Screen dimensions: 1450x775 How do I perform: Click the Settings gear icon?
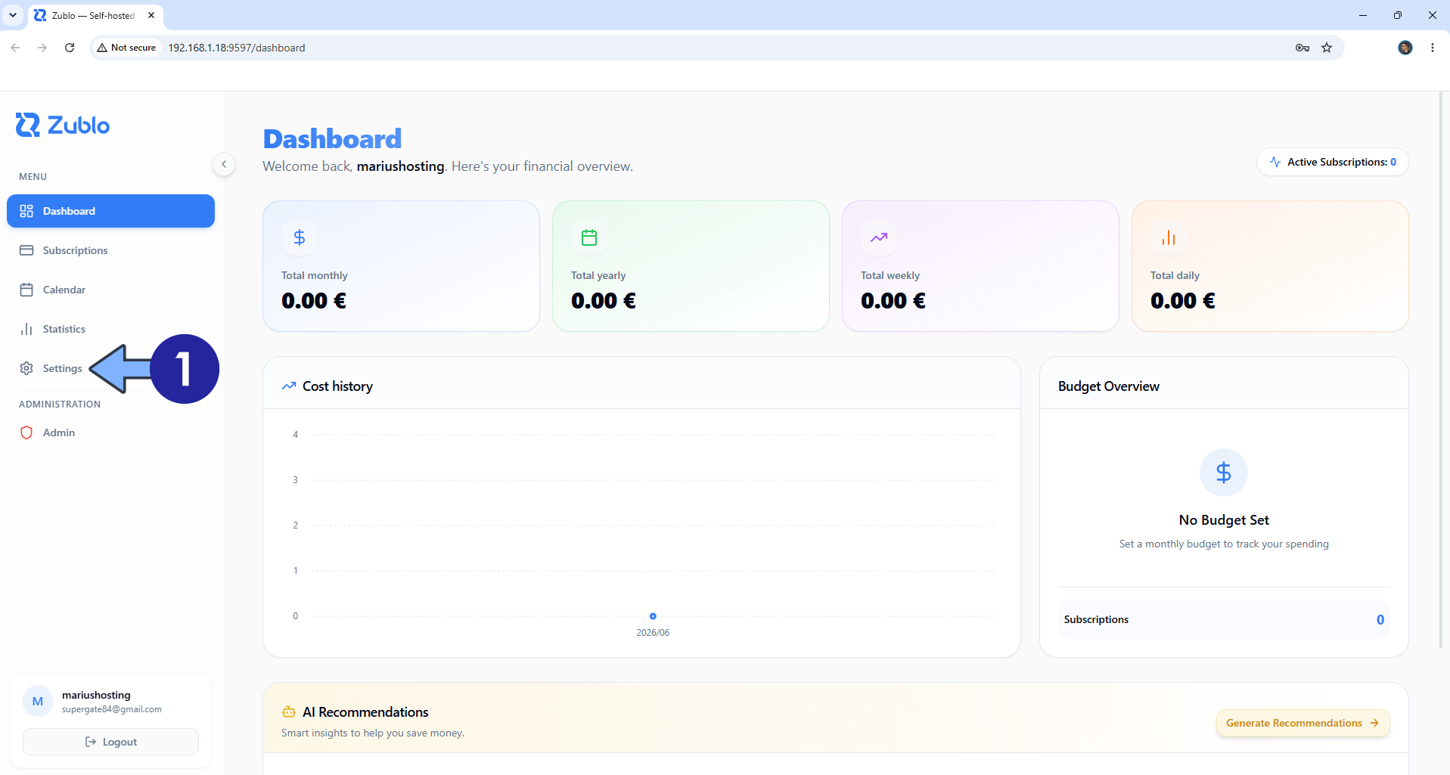26,368
